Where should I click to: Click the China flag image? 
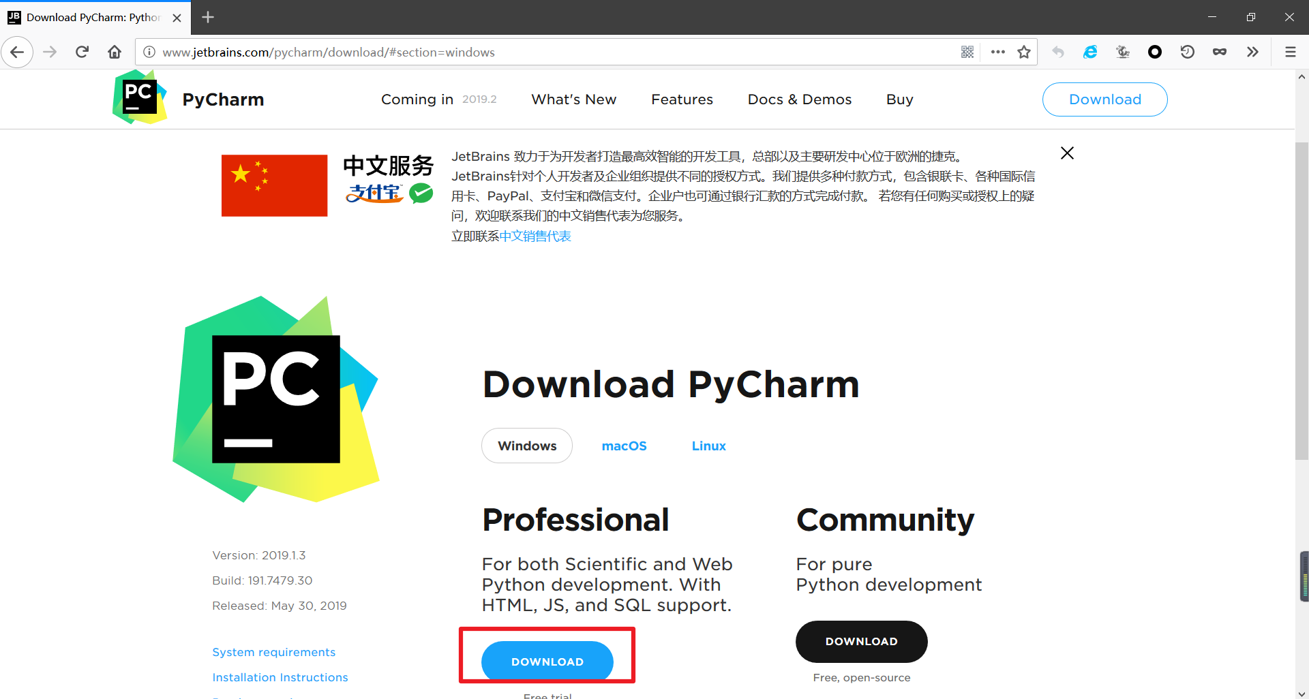click(274, 185)
